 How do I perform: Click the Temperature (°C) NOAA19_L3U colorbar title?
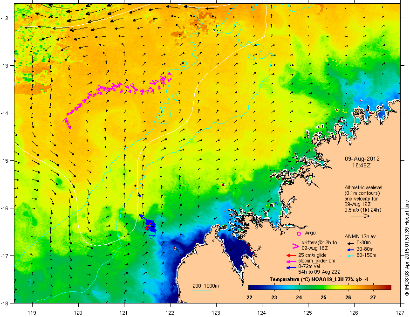319,279
